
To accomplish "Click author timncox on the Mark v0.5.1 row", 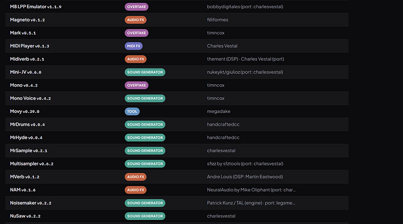I will coord(216,33).
